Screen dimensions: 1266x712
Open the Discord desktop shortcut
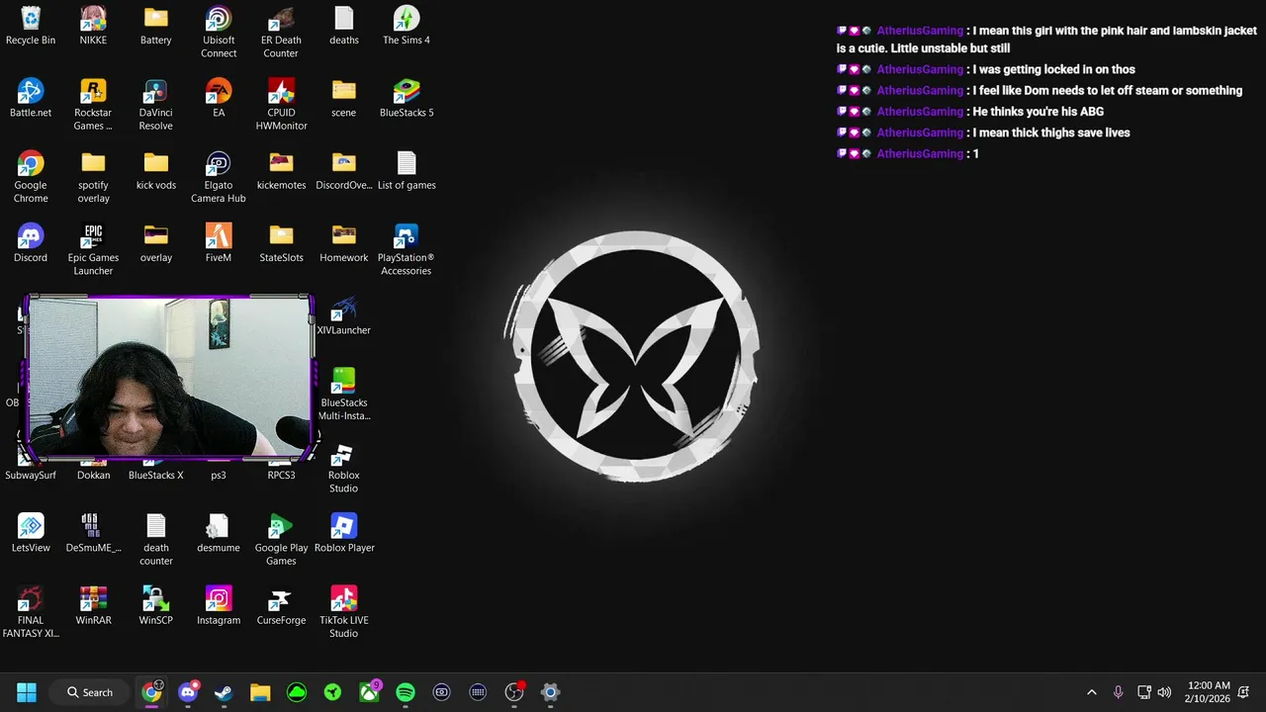tap(31, 244)
